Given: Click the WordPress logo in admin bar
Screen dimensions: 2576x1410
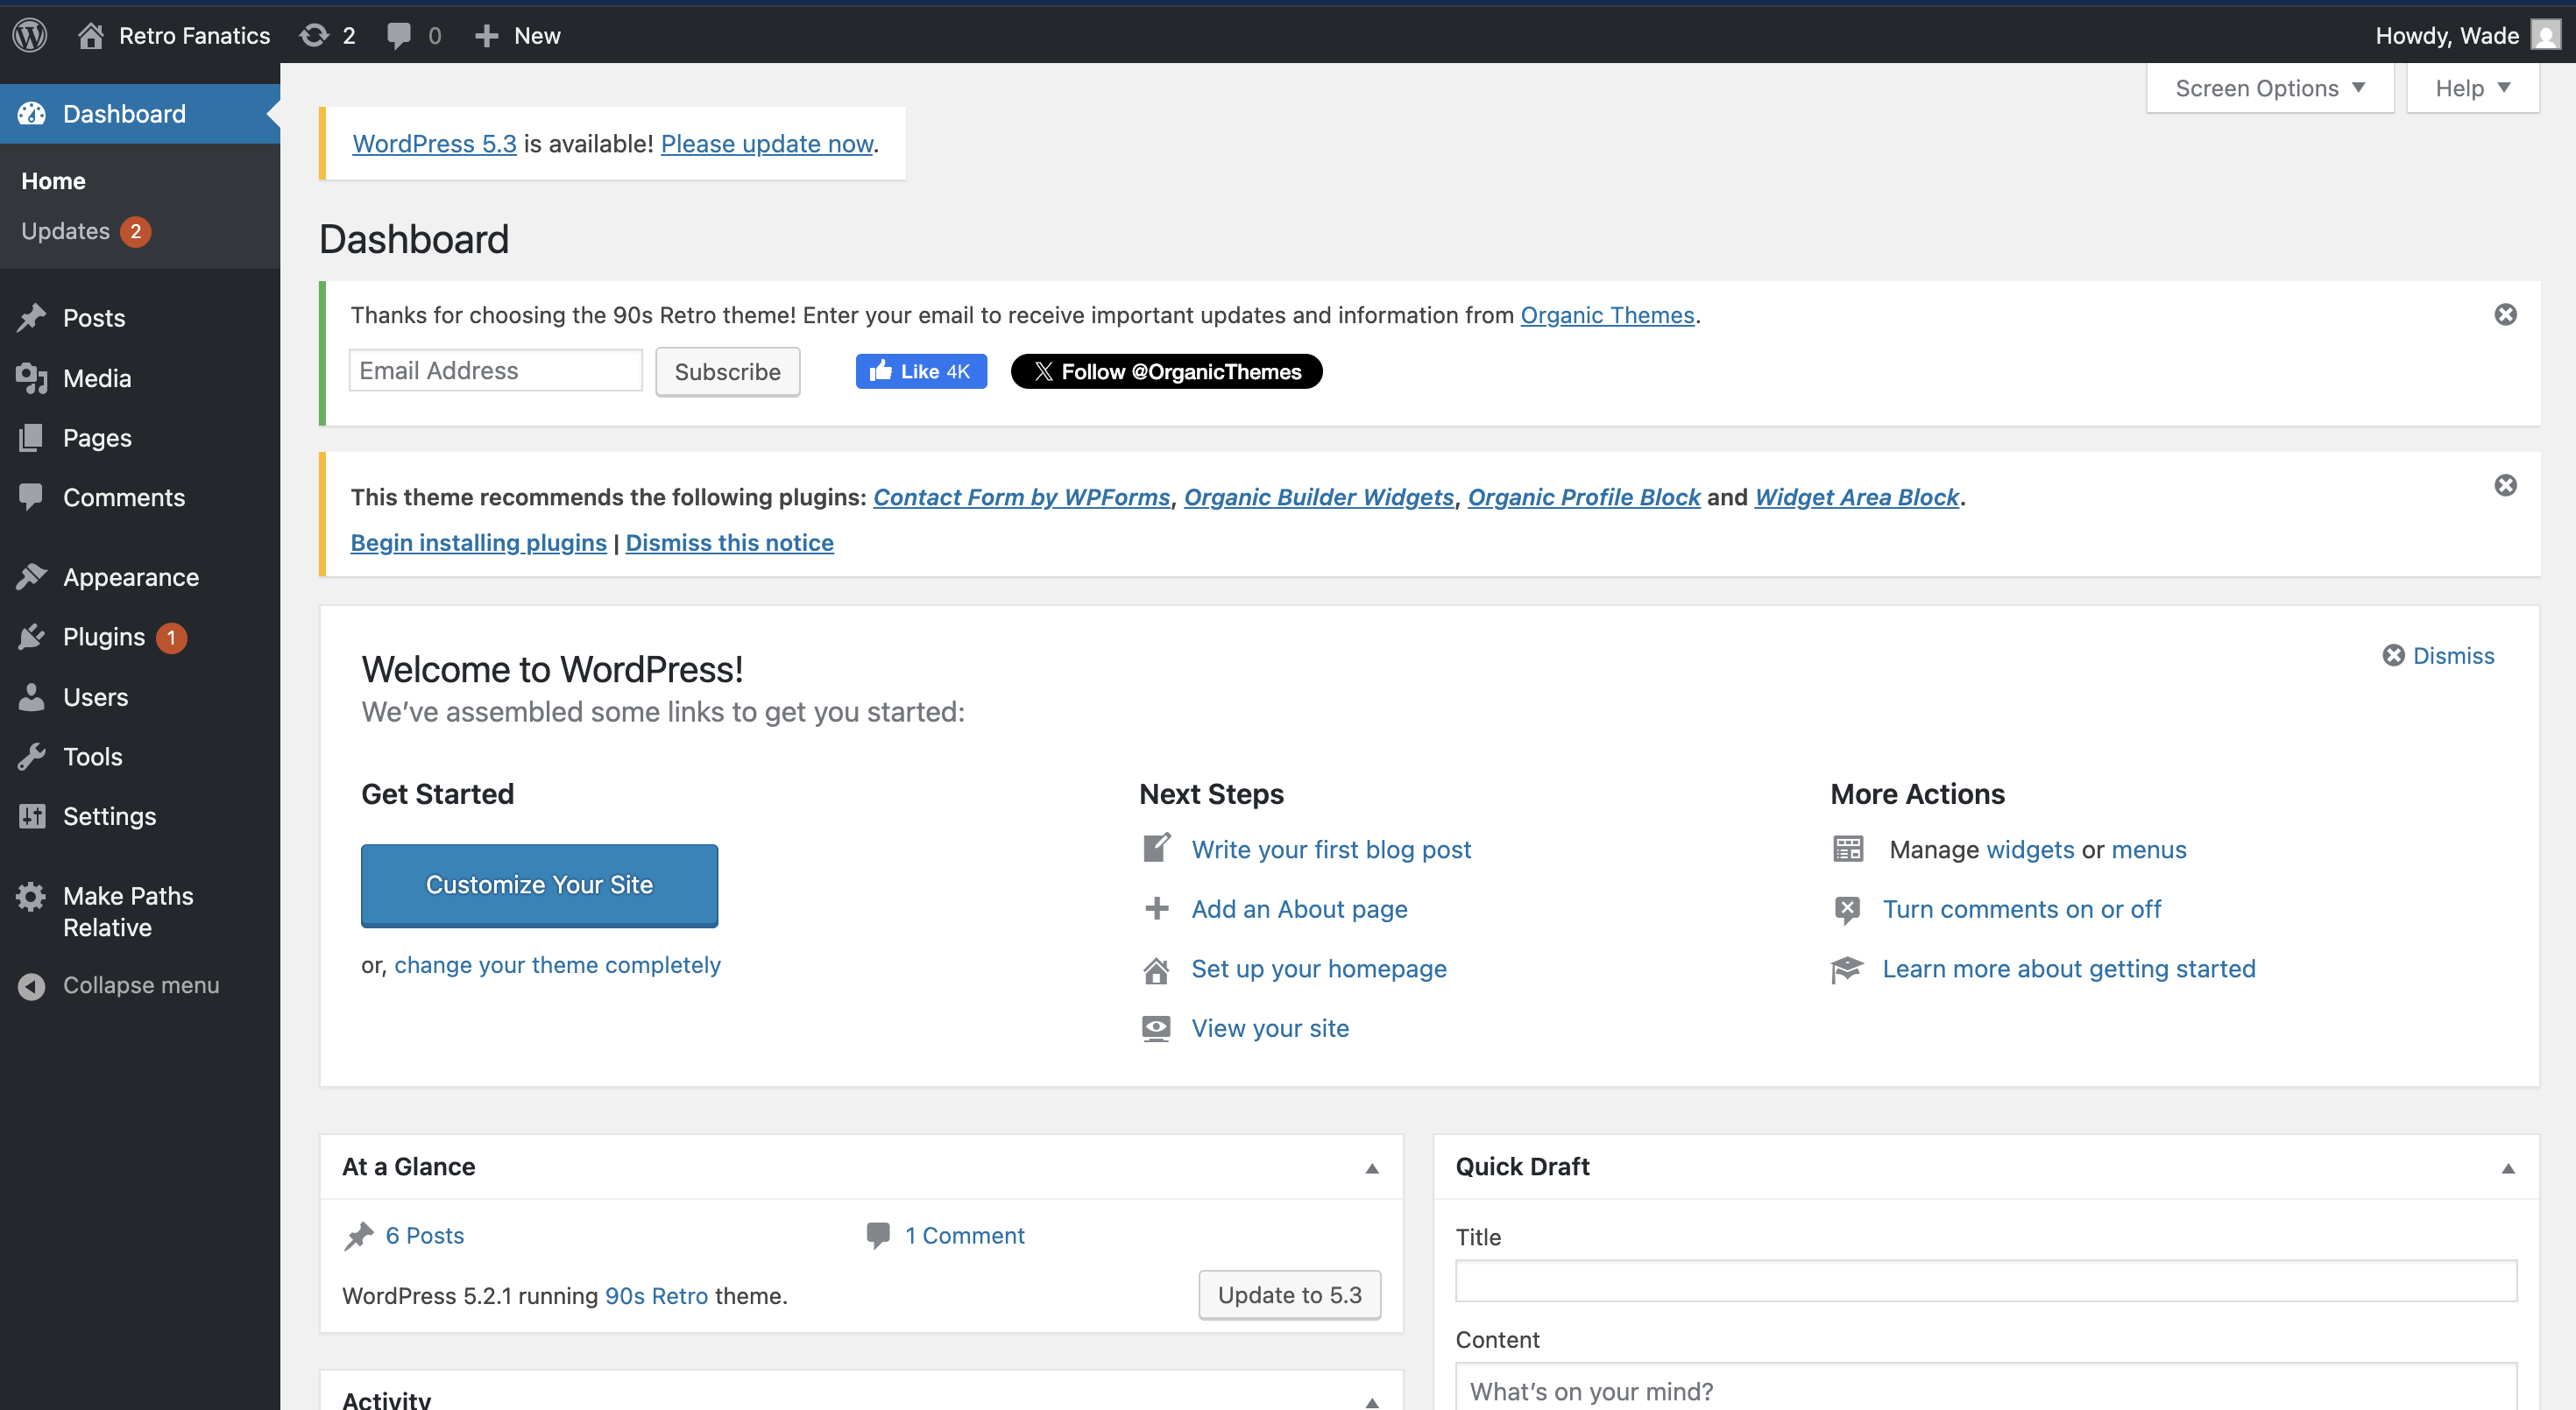Looking at the screenshot, I should [30, 35].
